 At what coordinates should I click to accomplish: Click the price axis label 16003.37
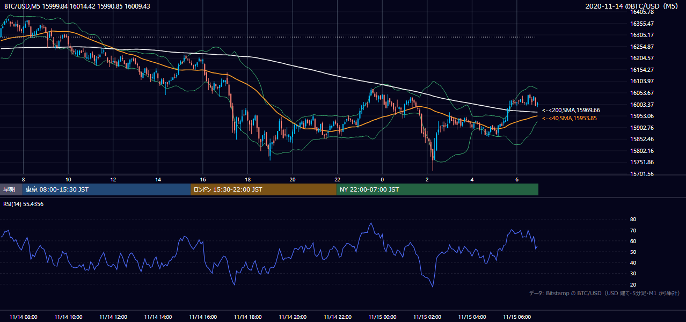point(642,105)
